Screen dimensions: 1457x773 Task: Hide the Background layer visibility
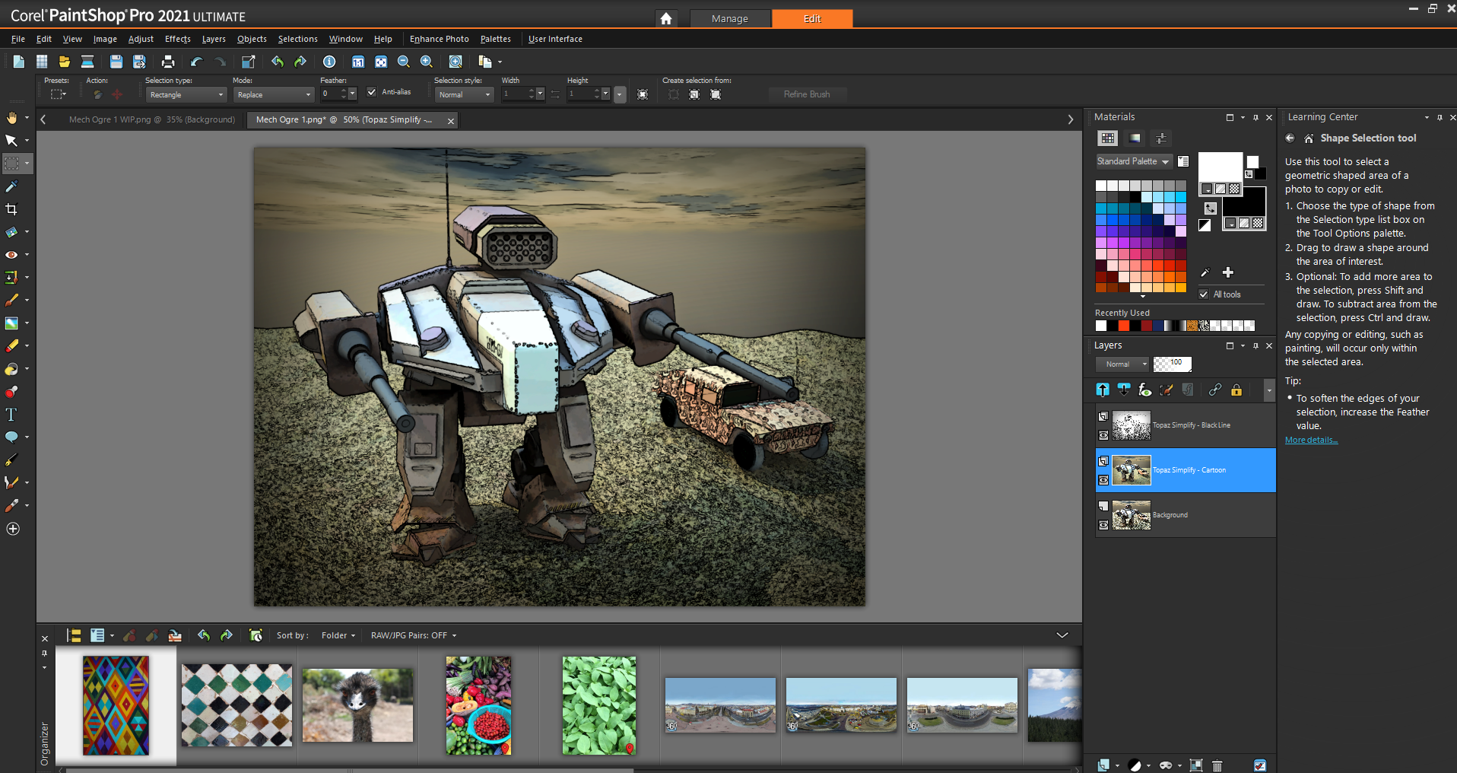[x=1103, y=525]
